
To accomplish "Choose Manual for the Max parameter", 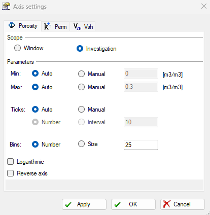I will coord(81,87).
